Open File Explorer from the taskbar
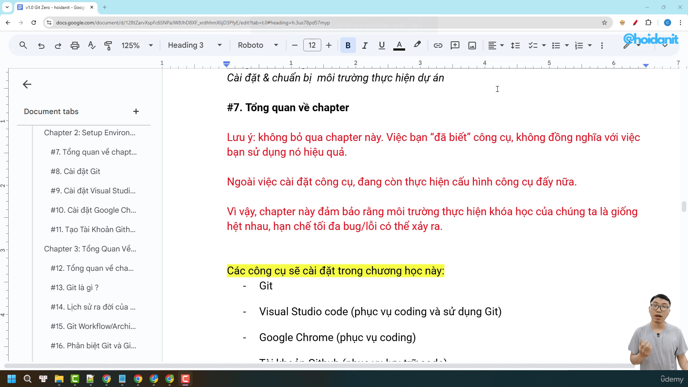The height and width of the screenshot is (387, 688). pyautogui.click(x=59, y=379)
